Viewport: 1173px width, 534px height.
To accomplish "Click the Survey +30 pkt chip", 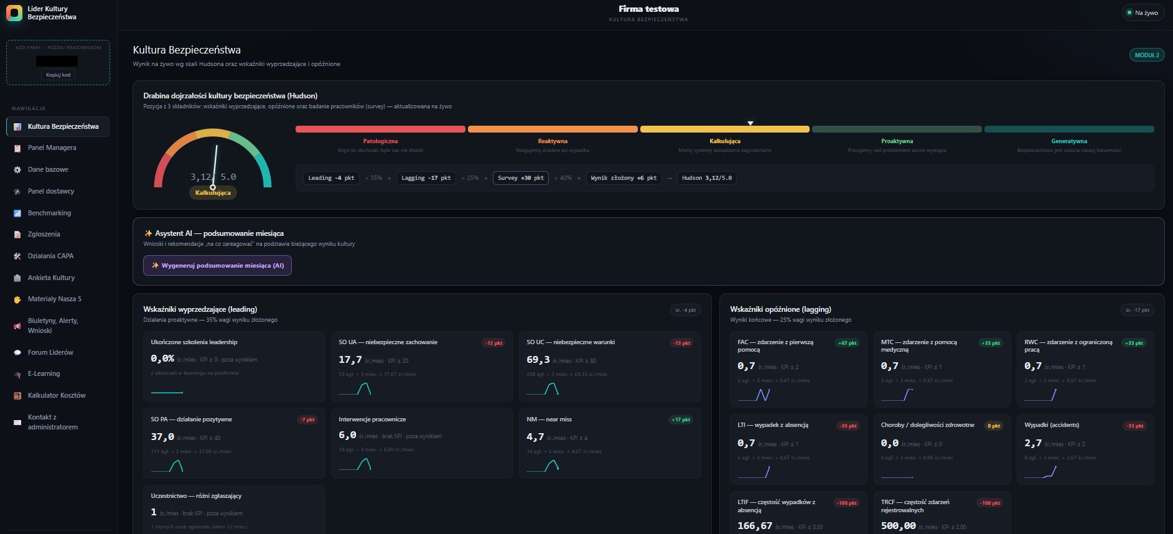I will tap(520, 178).
